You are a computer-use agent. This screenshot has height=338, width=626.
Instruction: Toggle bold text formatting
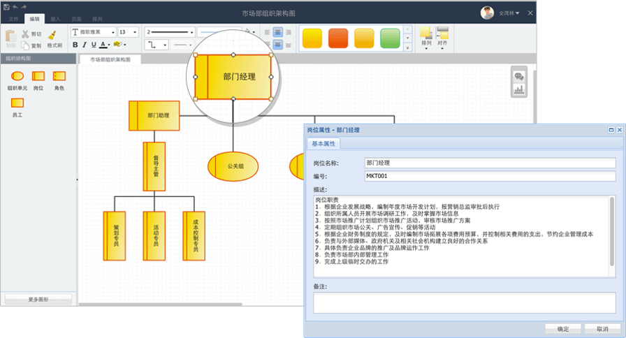(75, 45)
